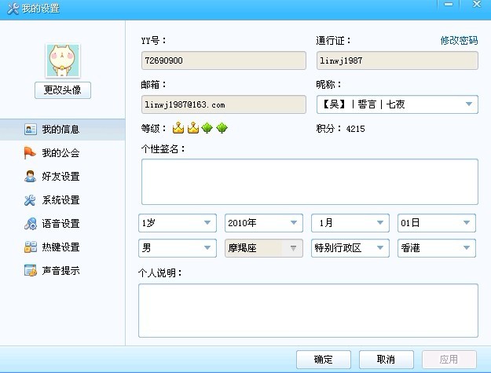This screenshot has width=491, height=373.
Task: Click the first green leaf level icon
Action: pyautogui.click(x=207, y=128)
